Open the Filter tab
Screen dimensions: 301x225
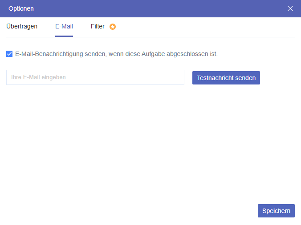[98, 26]
